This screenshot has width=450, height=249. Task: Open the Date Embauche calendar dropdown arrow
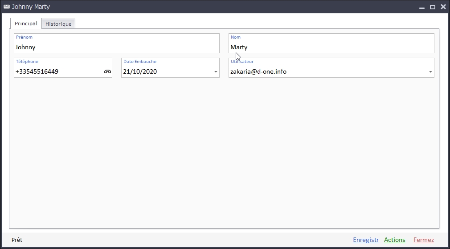pos(216,72)
